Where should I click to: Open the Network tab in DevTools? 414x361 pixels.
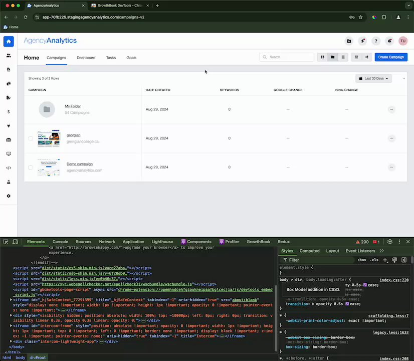[x=107, y=242]
